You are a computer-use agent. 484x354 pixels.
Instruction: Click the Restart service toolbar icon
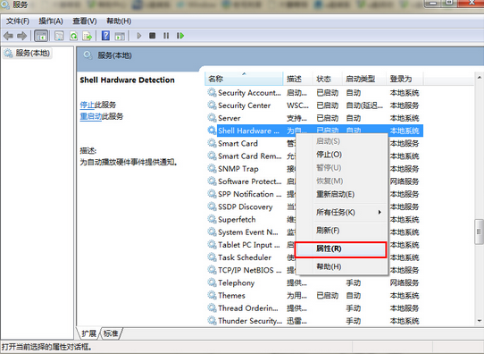[x=180, y=36]
